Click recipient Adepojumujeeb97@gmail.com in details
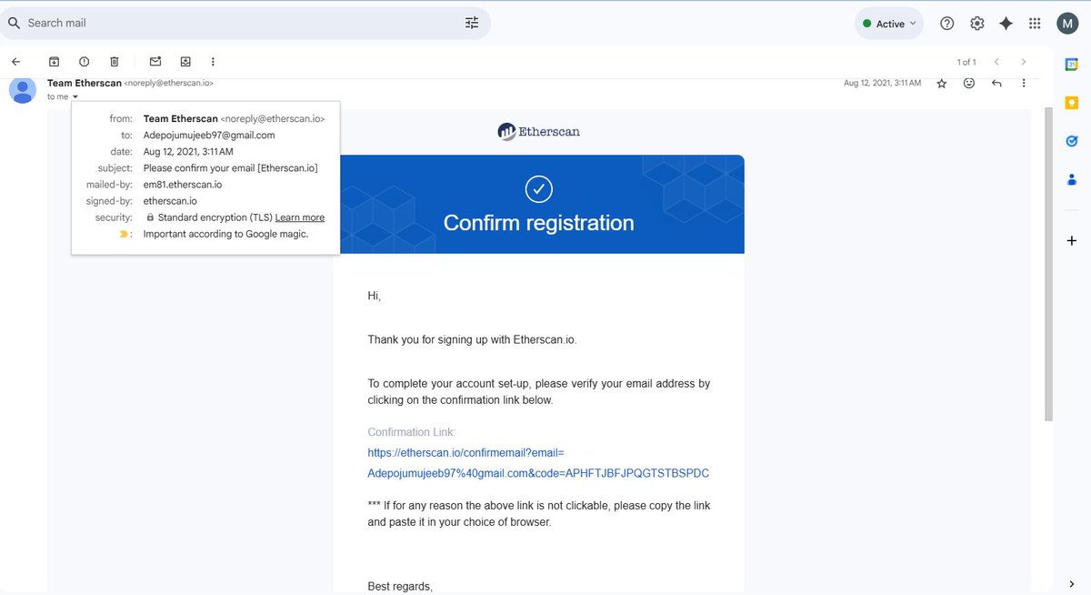 click(209, 135)
